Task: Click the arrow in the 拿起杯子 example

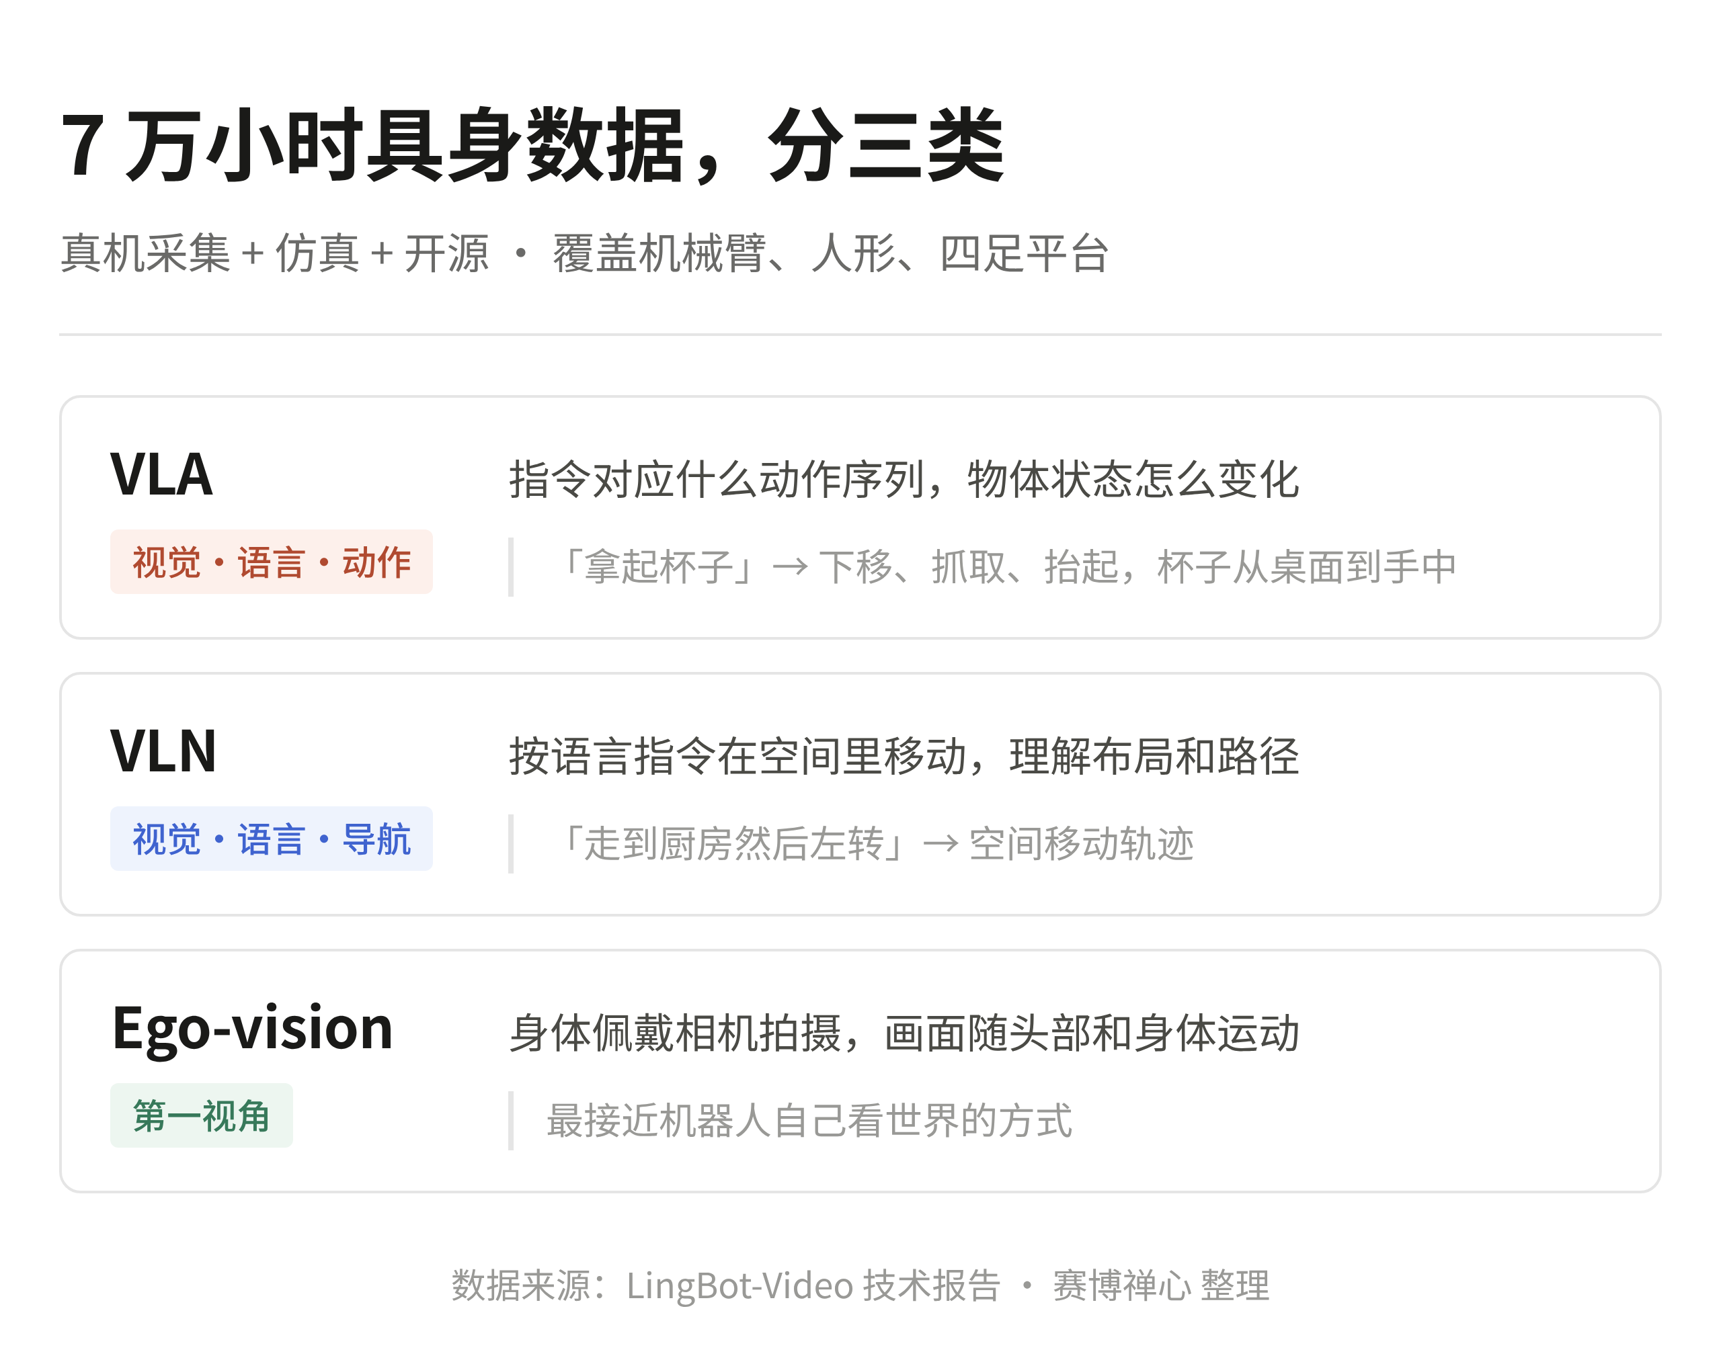Action: click(x=790, y=567)
